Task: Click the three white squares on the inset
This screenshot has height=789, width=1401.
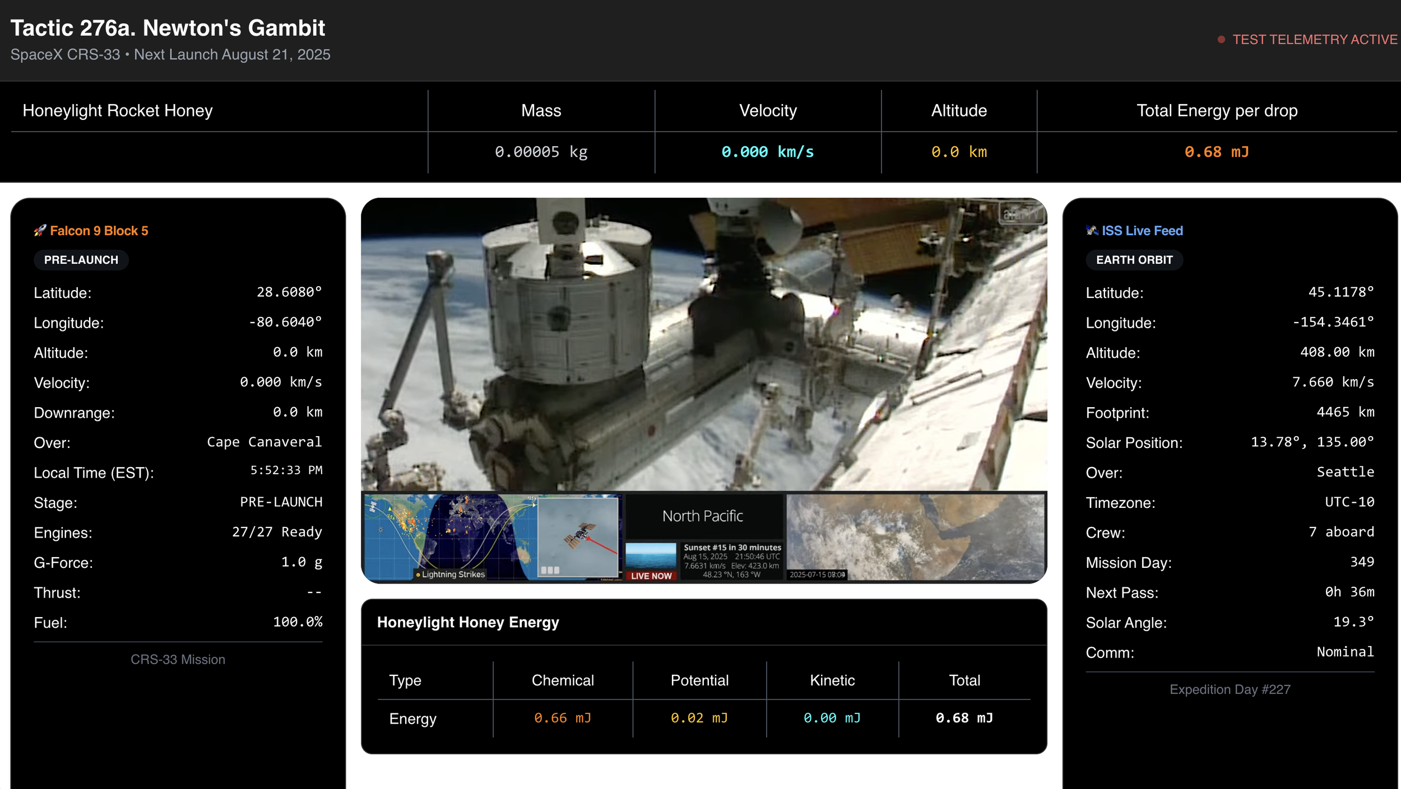Action: pyautogui.click(x=550, y=570)
